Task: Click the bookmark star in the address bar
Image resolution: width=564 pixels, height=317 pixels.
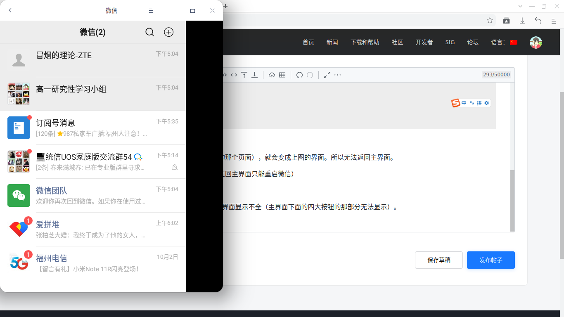Action: click(489, 20)
